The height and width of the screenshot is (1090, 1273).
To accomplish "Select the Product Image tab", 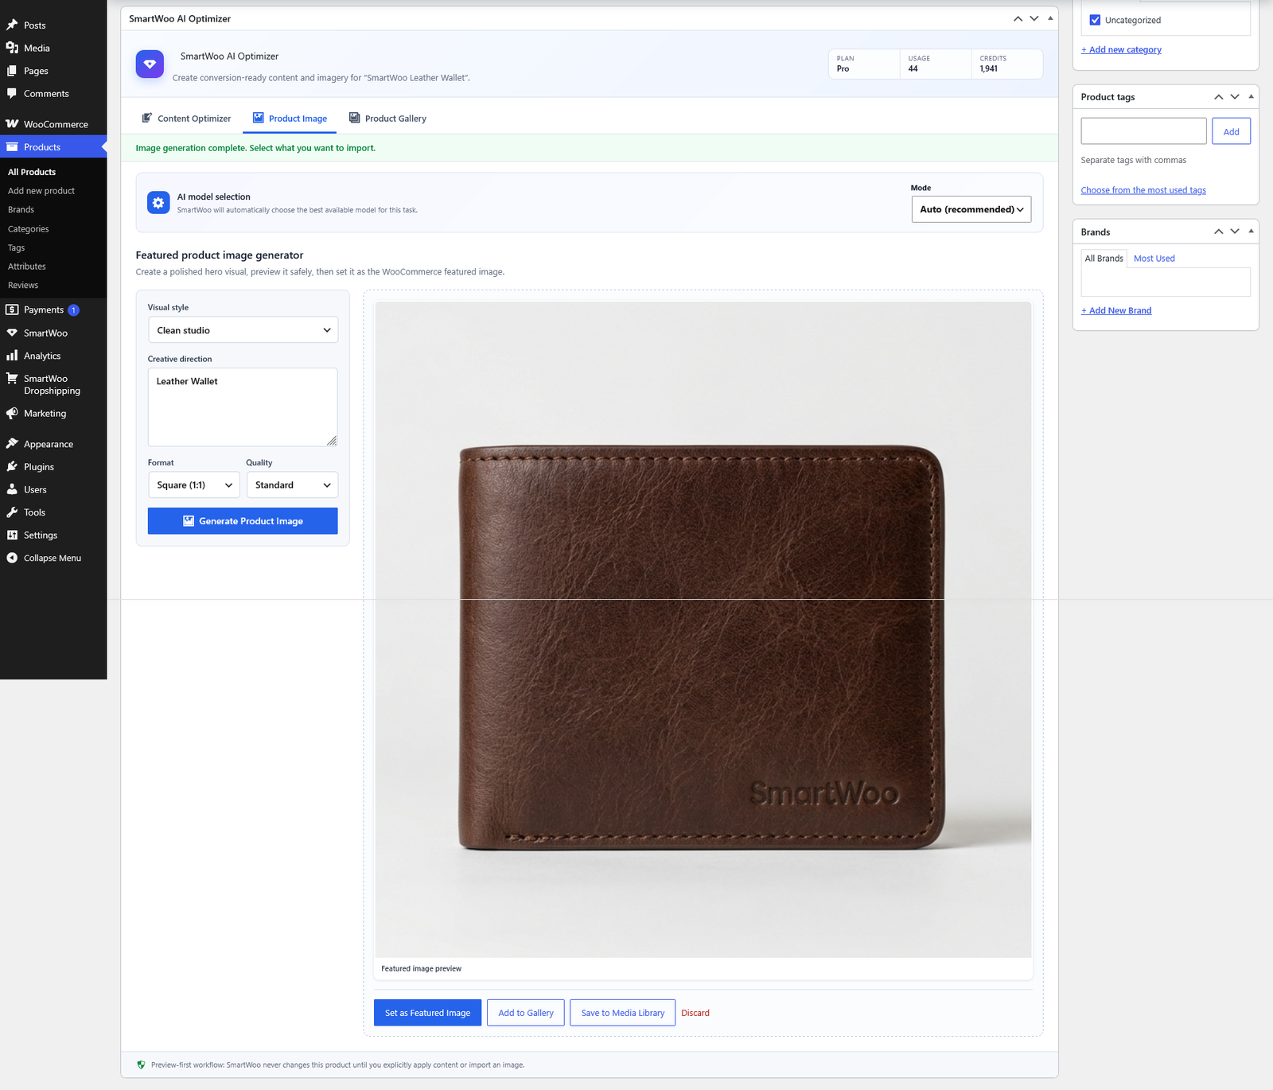I will coord(290,119).
